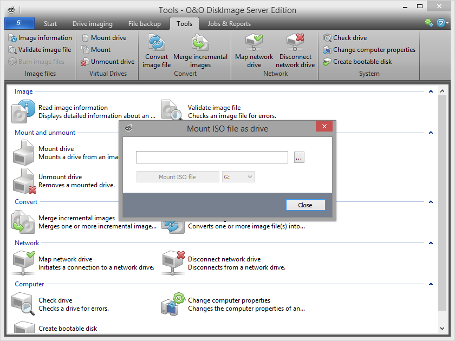Click the greyed Burn image files ribbon item
The width and height of the screenshot is (455, 341).
tap(36, 62)
